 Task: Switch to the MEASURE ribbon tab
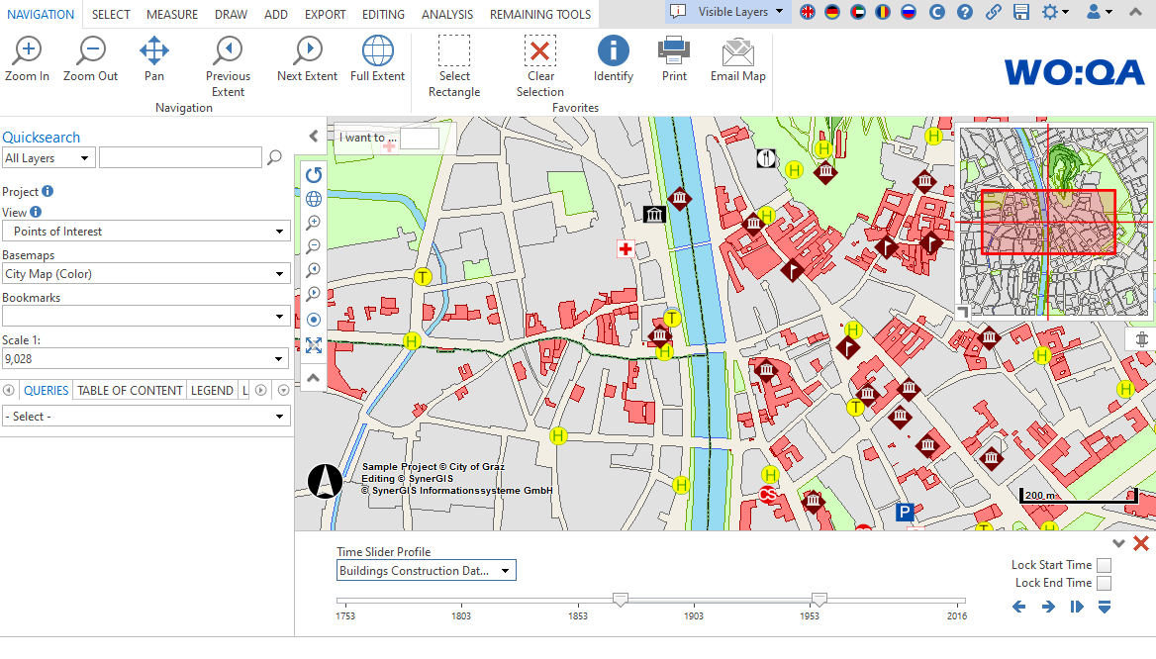[171, 14]
